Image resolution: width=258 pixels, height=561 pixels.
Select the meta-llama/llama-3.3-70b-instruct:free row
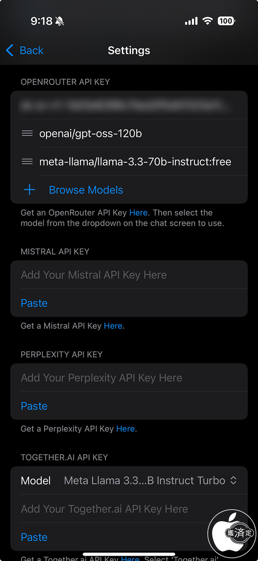point(135,162)
